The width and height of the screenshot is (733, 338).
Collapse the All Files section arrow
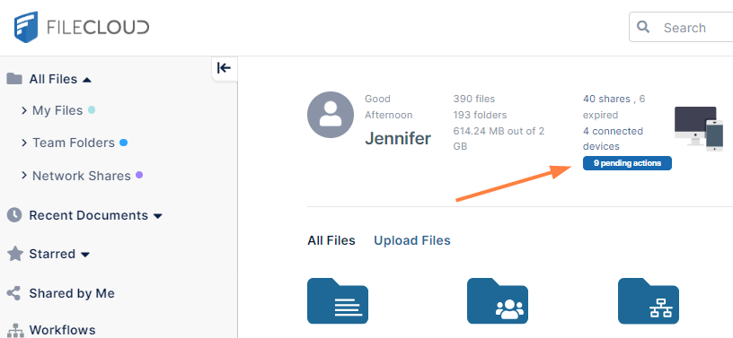(x=86, y=80)
